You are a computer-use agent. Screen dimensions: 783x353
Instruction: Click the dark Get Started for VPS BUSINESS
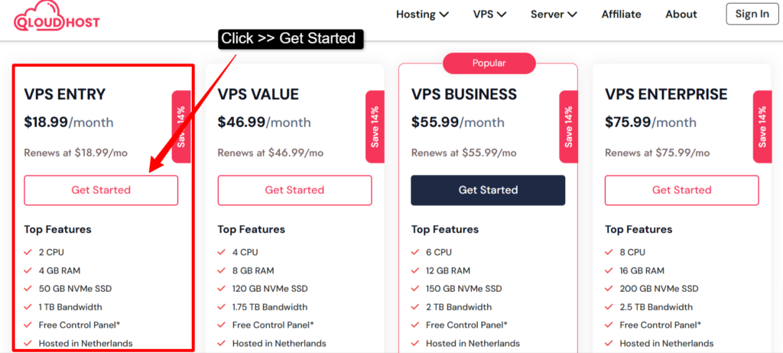coord(489,190)
